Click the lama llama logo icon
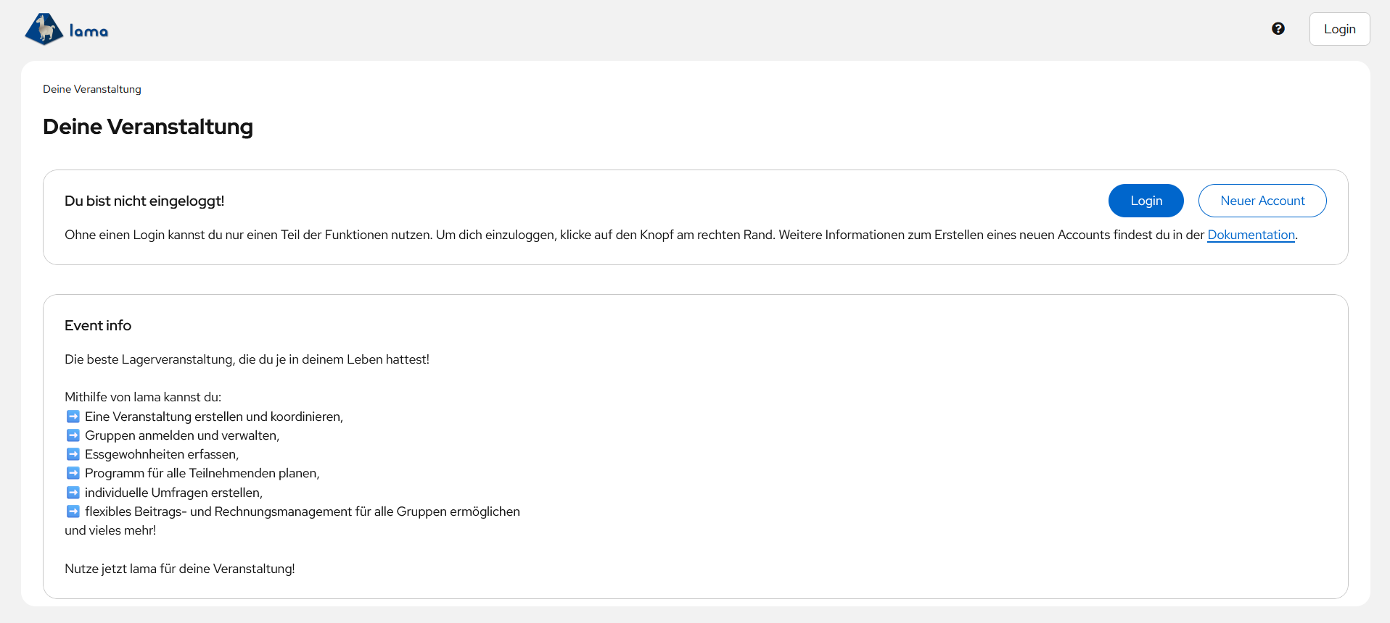Viewport: 1390px width, 623px height. [44, 30]
